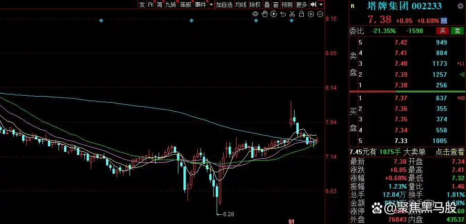Open the 预测 forecast tool
This screenshot has width=466, height=224.
287,5
